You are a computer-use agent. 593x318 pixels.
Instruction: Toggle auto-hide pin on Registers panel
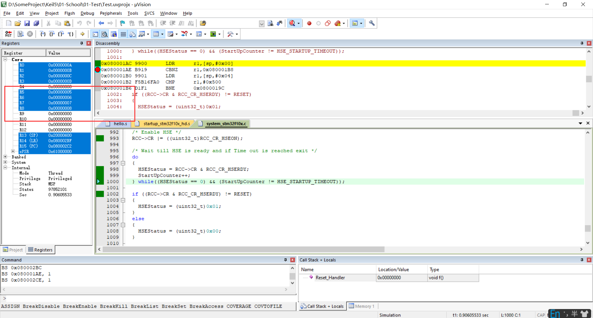(x=82, y=43)
